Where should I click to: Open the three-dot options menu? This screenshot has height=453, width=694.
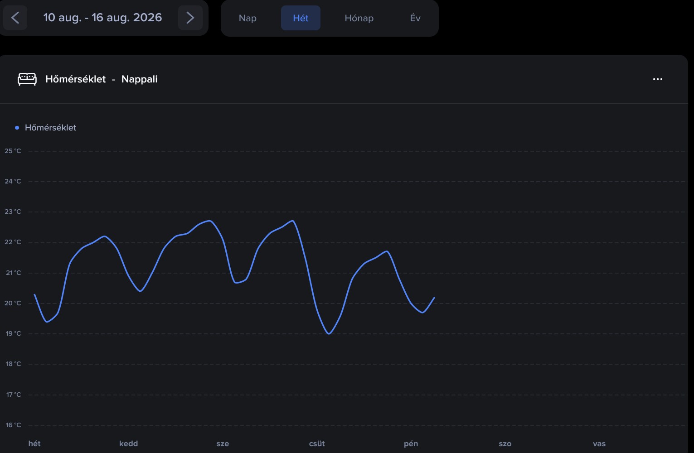(x=657, y=79)
